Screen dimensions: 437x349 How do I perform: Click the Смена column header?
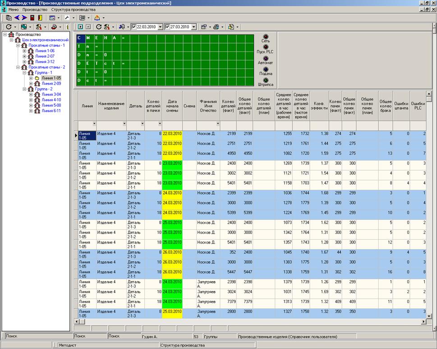click(x=189, y=106)
